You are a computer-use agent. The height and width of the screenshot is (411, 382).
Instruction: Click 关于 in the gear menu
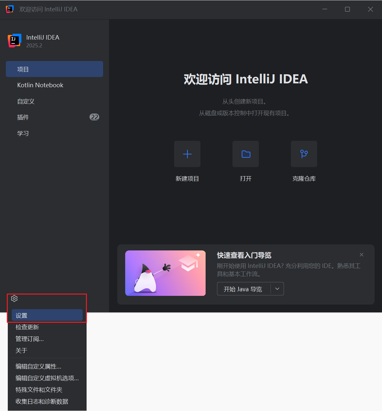point(47,350)
